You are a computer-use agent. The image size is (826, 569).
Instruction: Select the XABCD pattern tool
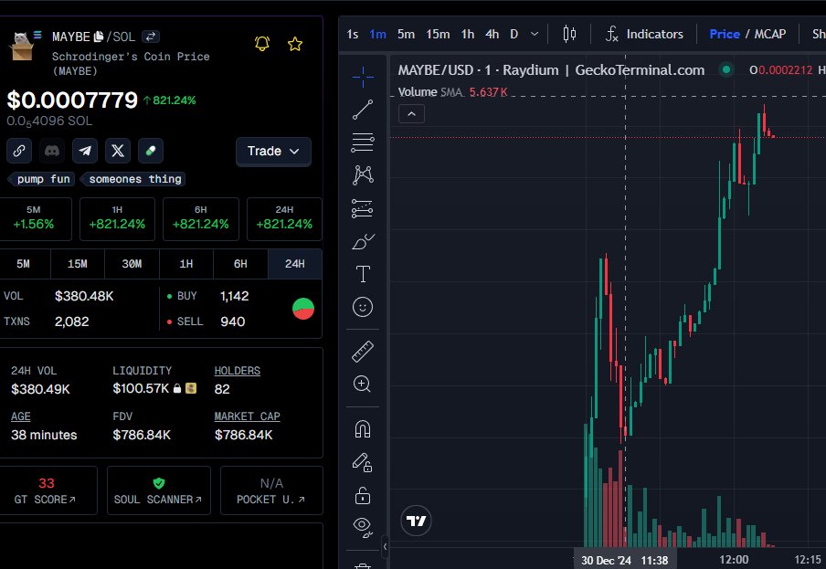[363, 175]
